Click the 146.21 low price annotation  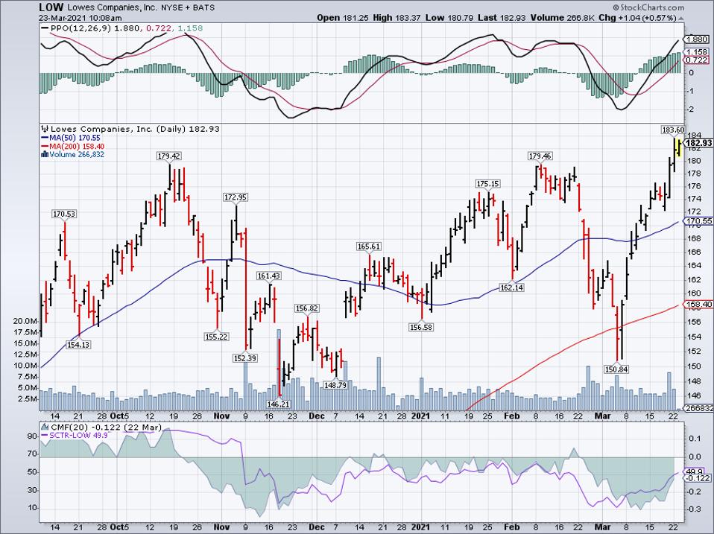coord(278,404)
